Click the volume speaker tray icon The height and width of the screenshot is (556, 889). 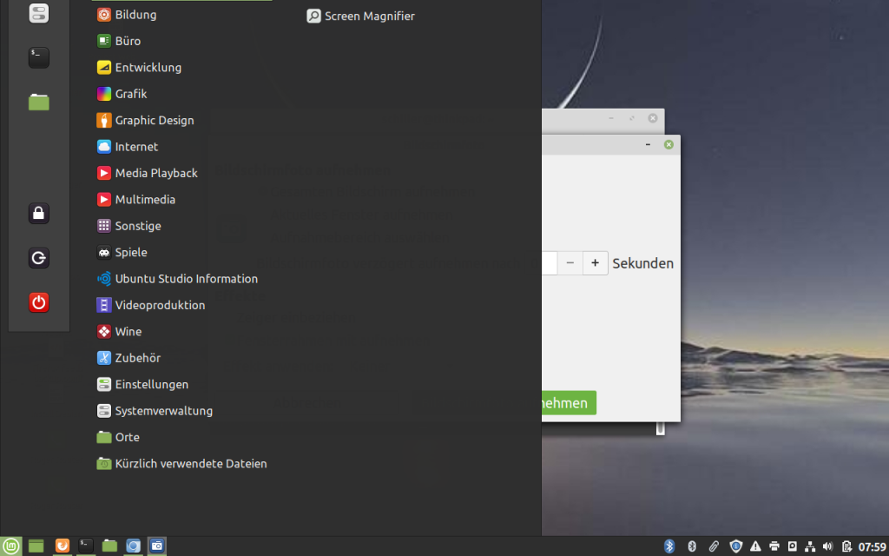(x=827, y=546)
